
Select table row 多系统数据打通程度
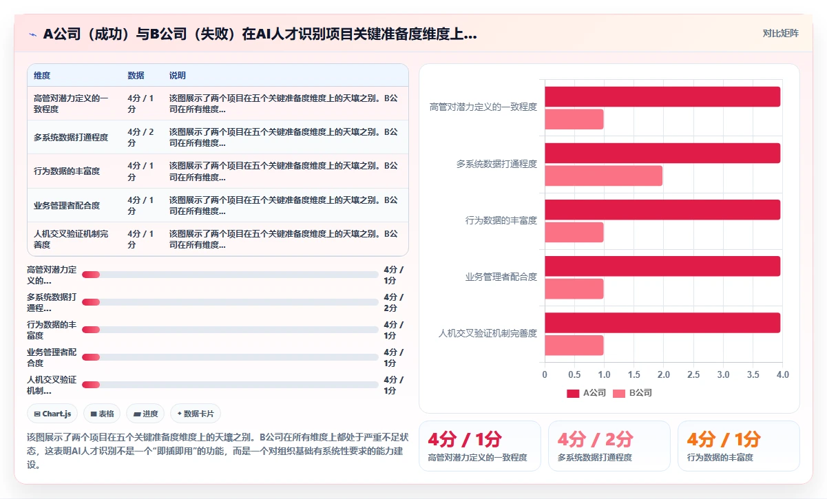(x=218, y=137)
